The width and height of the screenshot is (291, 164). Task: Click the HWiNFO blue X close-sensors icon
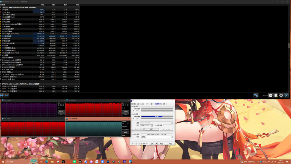[286, 95]
